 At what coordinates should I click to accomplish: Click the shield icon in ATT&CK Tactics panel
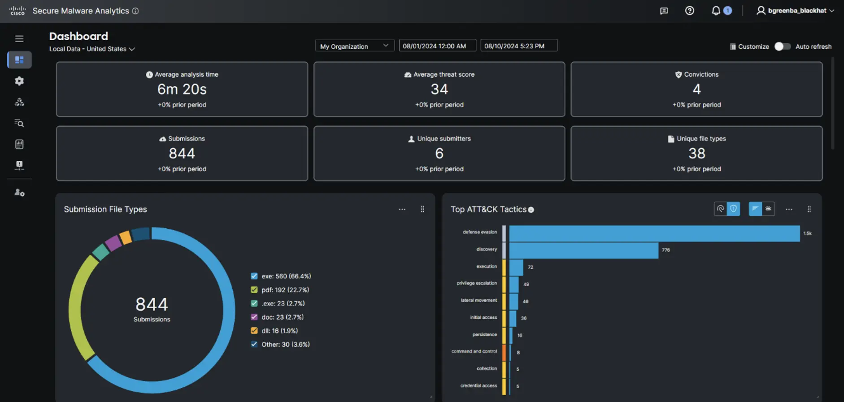[733, 209]
